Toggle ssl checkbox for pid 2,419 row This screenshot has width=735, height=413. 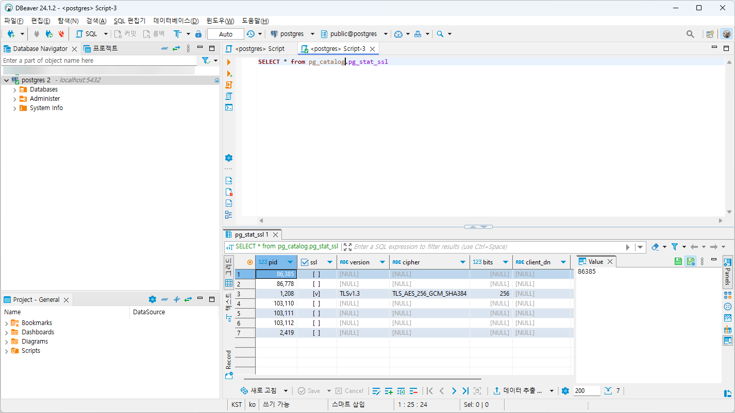(x=316, y=333)
